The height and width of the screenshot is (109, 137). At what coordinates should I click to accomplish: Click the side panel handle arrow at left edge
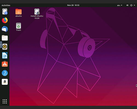tap(1, 45)
